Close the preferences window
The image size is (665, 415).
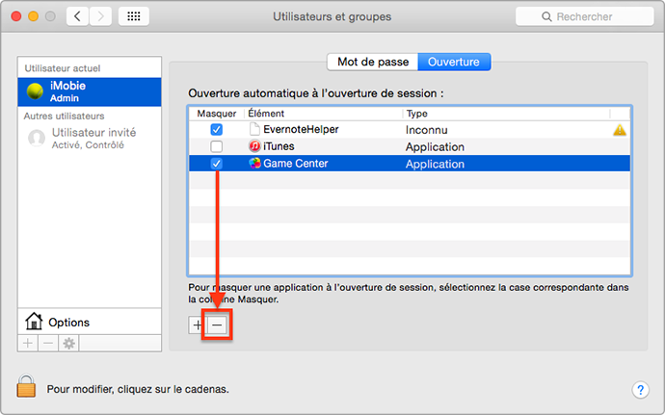(16, 16)
